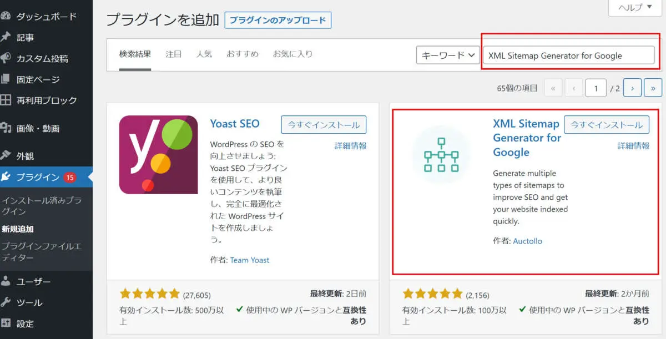The height and width of the screenshot is (339, 666).
Task: Click the dashboard gauge icon
Action: click(x=6, y=16)
